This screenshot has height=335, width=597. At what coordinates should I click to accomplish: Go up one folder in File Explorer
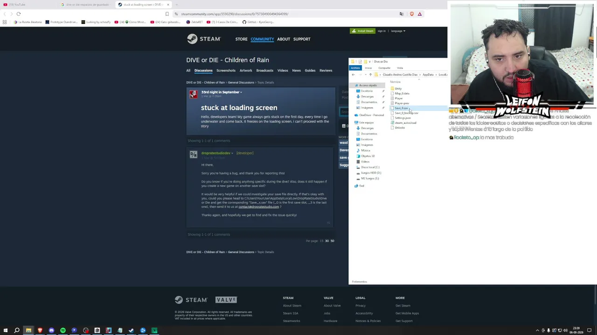(370, 74)
